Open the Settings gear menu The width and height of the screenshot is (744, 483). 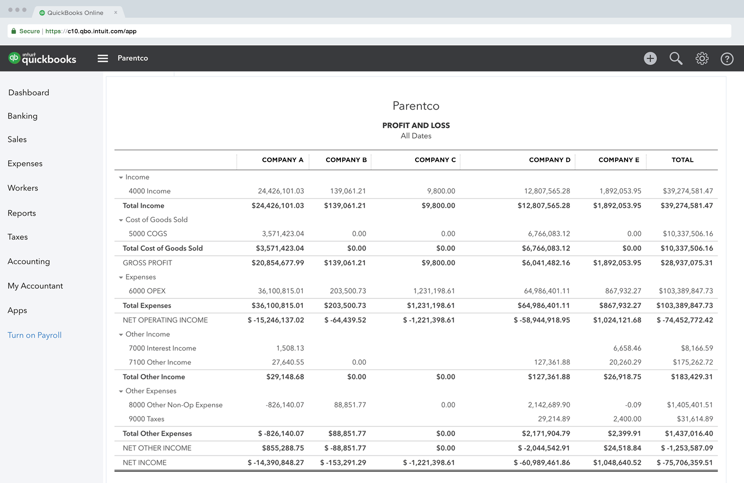pyautogui.click(x=702, y=58)
